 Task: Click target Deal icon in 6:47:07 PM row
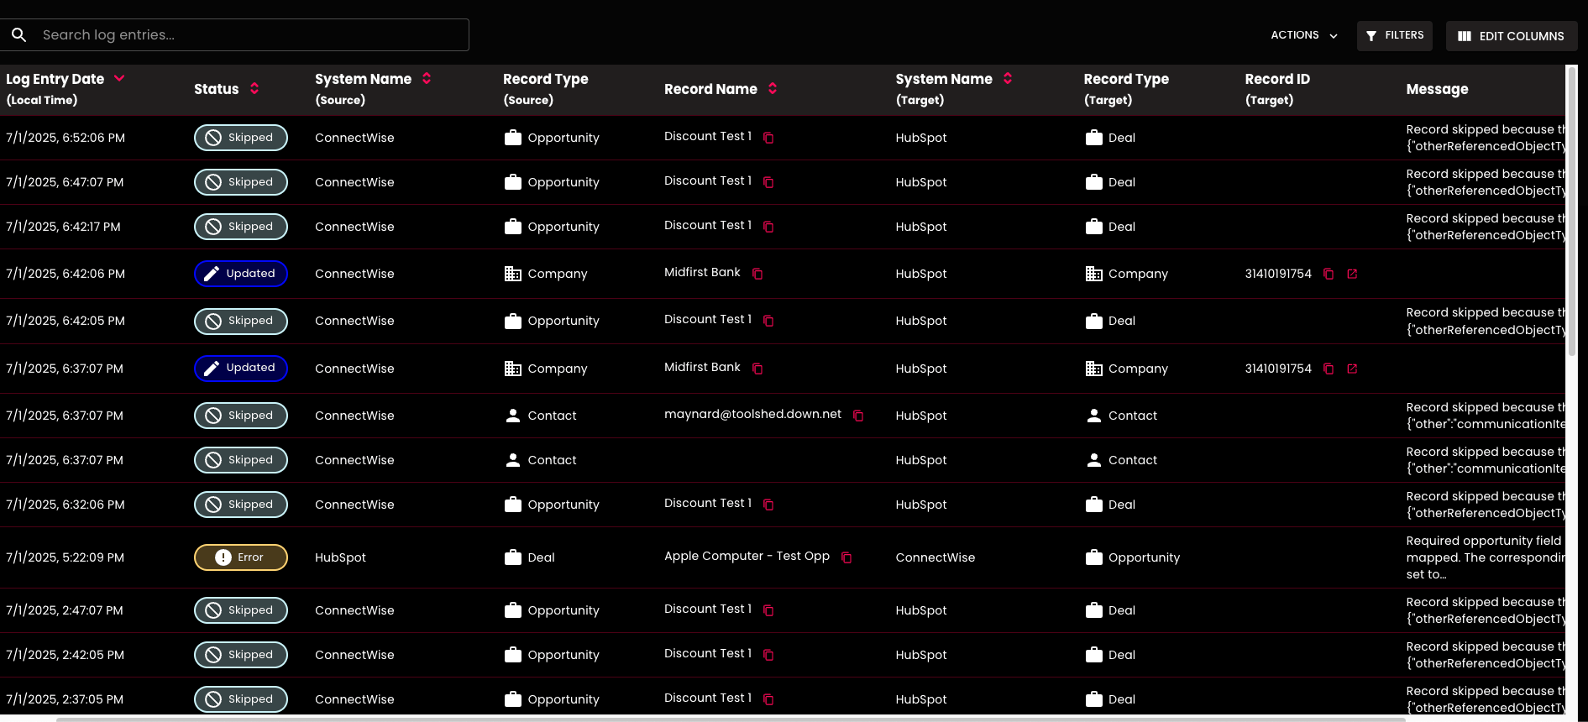point(1094,182)
